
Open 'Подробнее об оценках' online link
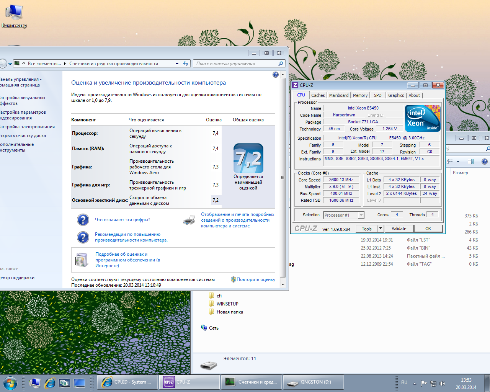pyautogui.click(x=127, y=260)
